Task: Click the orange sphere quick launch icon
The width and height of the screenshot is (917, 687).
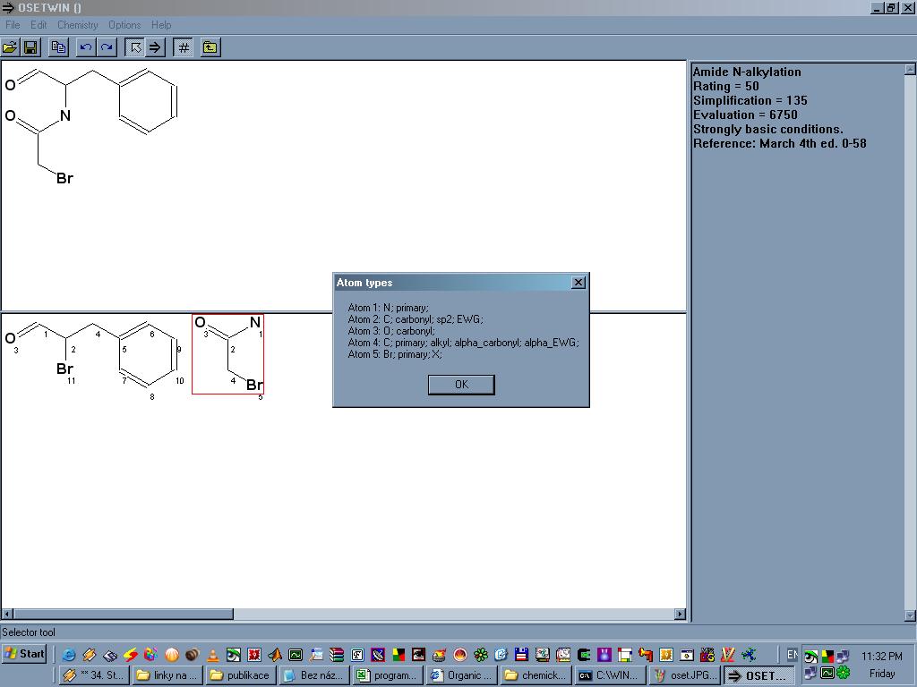Action: point(172,655)
